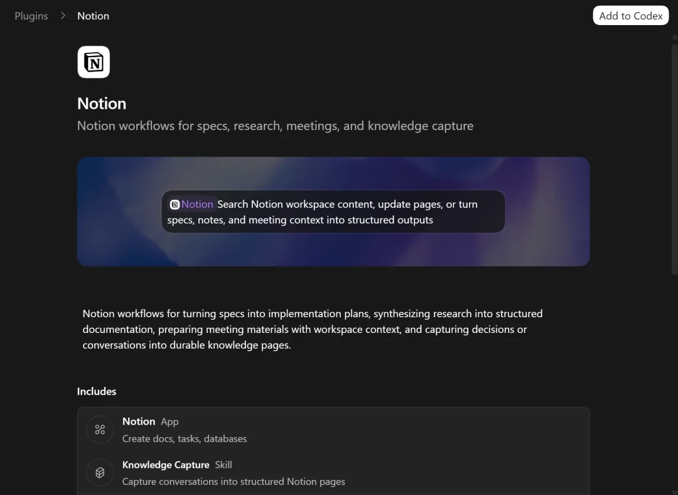Click 'Create docs, tasks, databases' description
The height and width of the screenshot is (495, 678).
click(185, 438)
